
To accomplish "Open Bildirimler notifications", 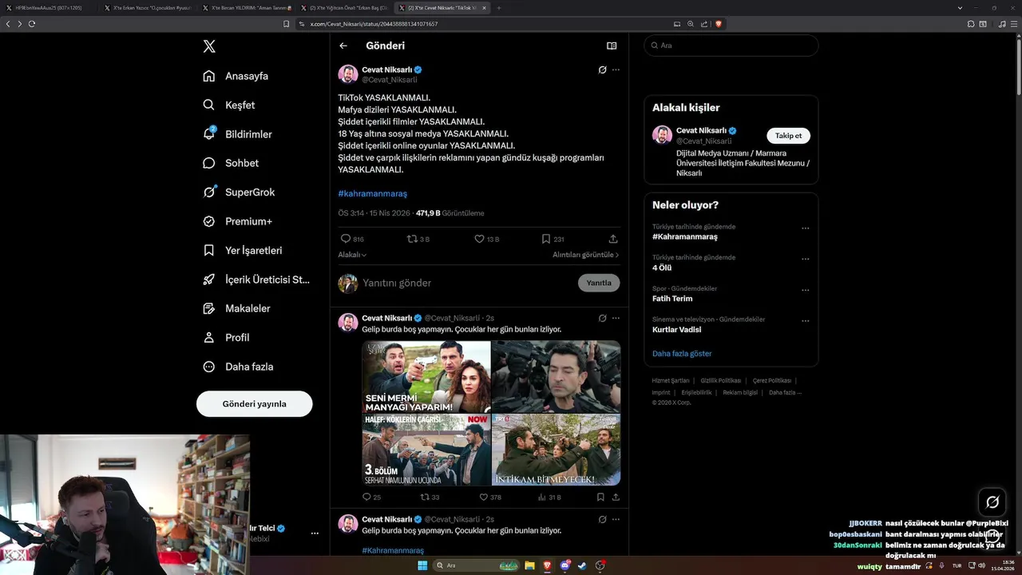I will tap(237, 134).
